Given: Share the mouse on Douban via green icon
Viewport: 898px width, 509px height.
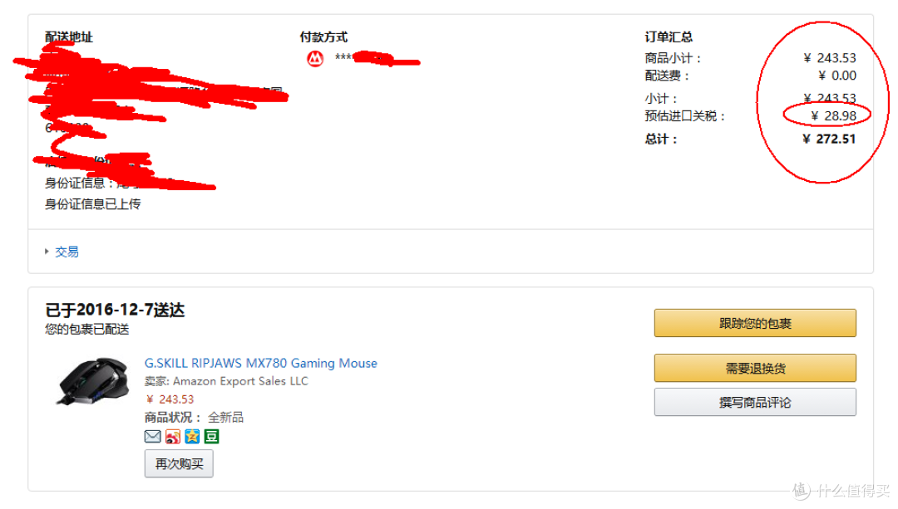Looking at the screenshot, I should pyautogui.click(x=212, y=436).
